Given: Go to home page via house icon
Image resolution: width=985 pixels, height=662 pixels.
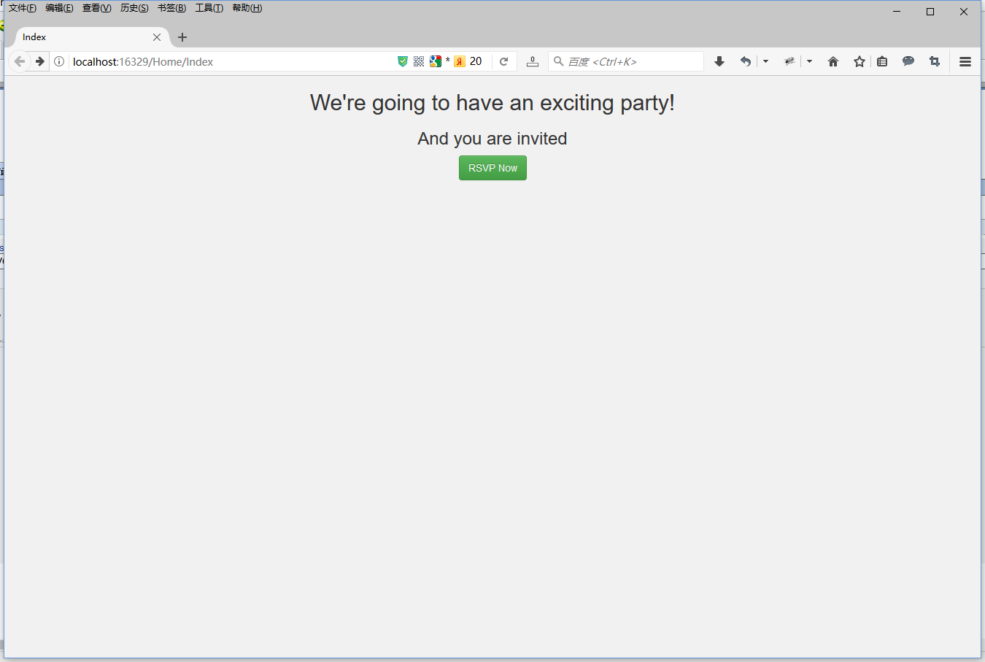Looking at the screenshot, I should [833, 61].
